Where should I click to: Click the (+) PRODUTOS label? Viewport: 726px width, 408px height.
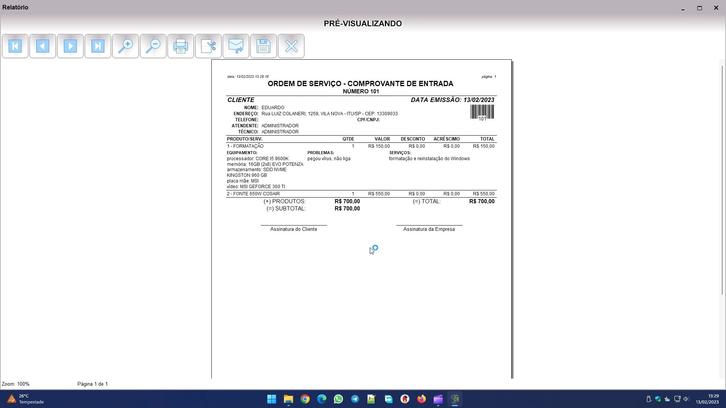coord(284,201)
